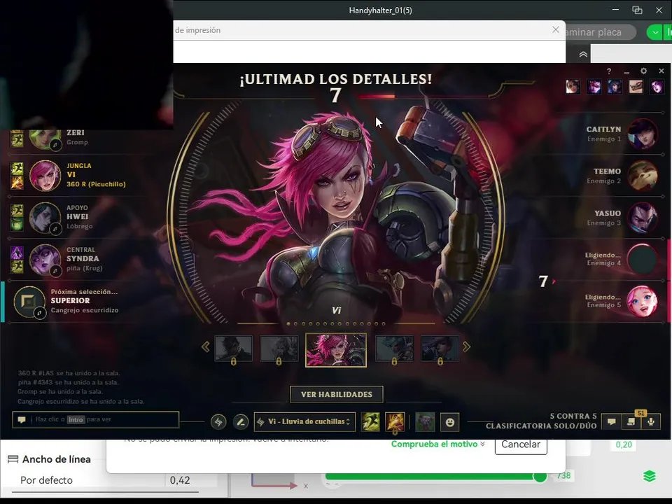Open the ward skin selector
This screenshot has width=672, height=504.
(x=425, y=422)
